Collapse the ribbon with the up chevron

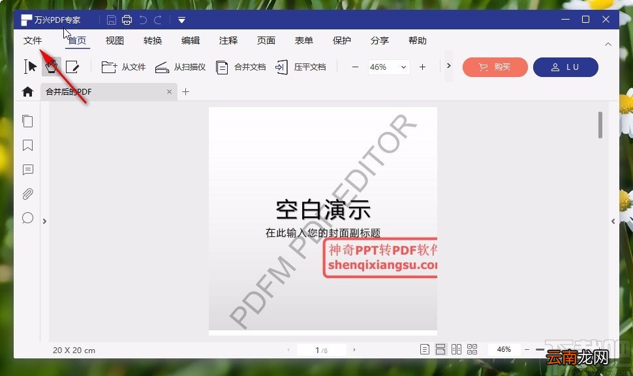coord(608,44)
